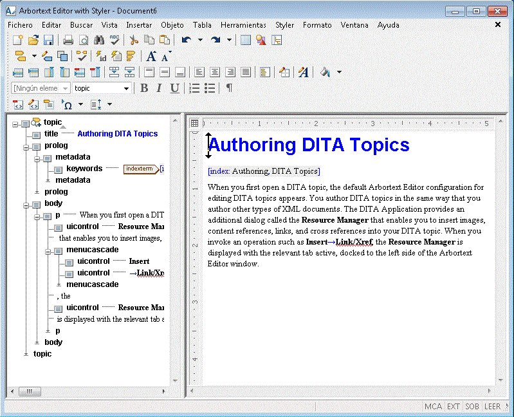Click the paint bucket shading icon
Viewport: 514px width, 417px height.
point(325,72)
